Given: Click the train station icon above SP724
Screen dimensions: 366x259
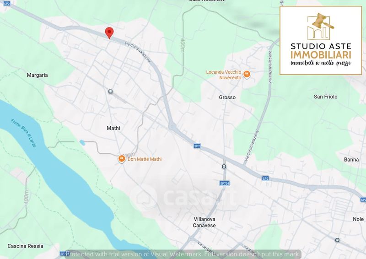Looking at the screenshot, I should tap(224, 167).
